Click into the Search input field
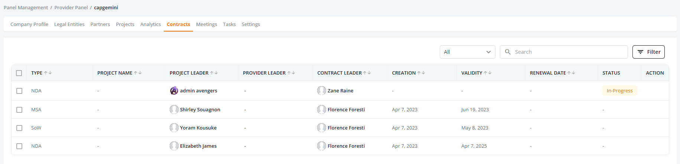 pyautogui.click(x=564, y=52)
